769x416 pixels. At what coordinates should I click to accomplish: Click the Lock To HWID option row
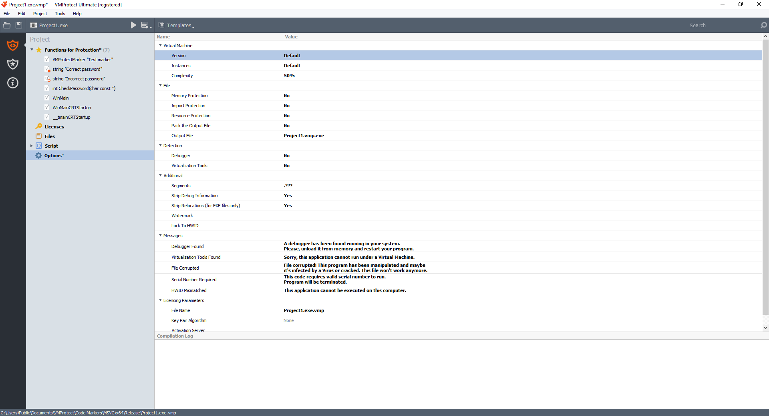coord(458,226)
